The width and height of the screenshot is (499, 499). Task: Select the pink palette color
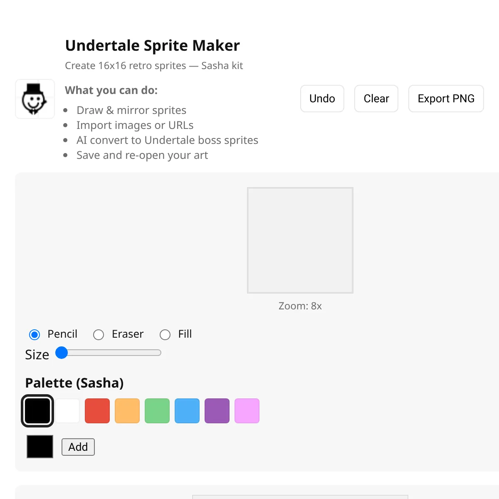click(x=247, y=411)
